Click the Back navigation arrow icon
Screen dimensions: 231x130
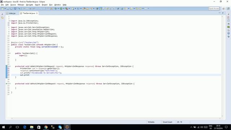coord(137,9)
